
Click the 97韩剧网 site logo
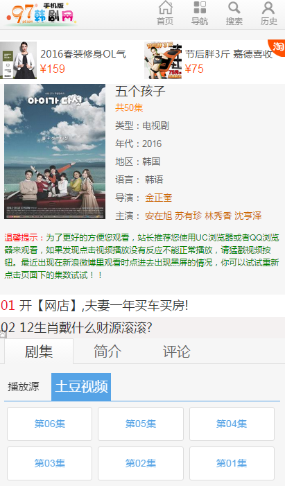pos(41,15)
